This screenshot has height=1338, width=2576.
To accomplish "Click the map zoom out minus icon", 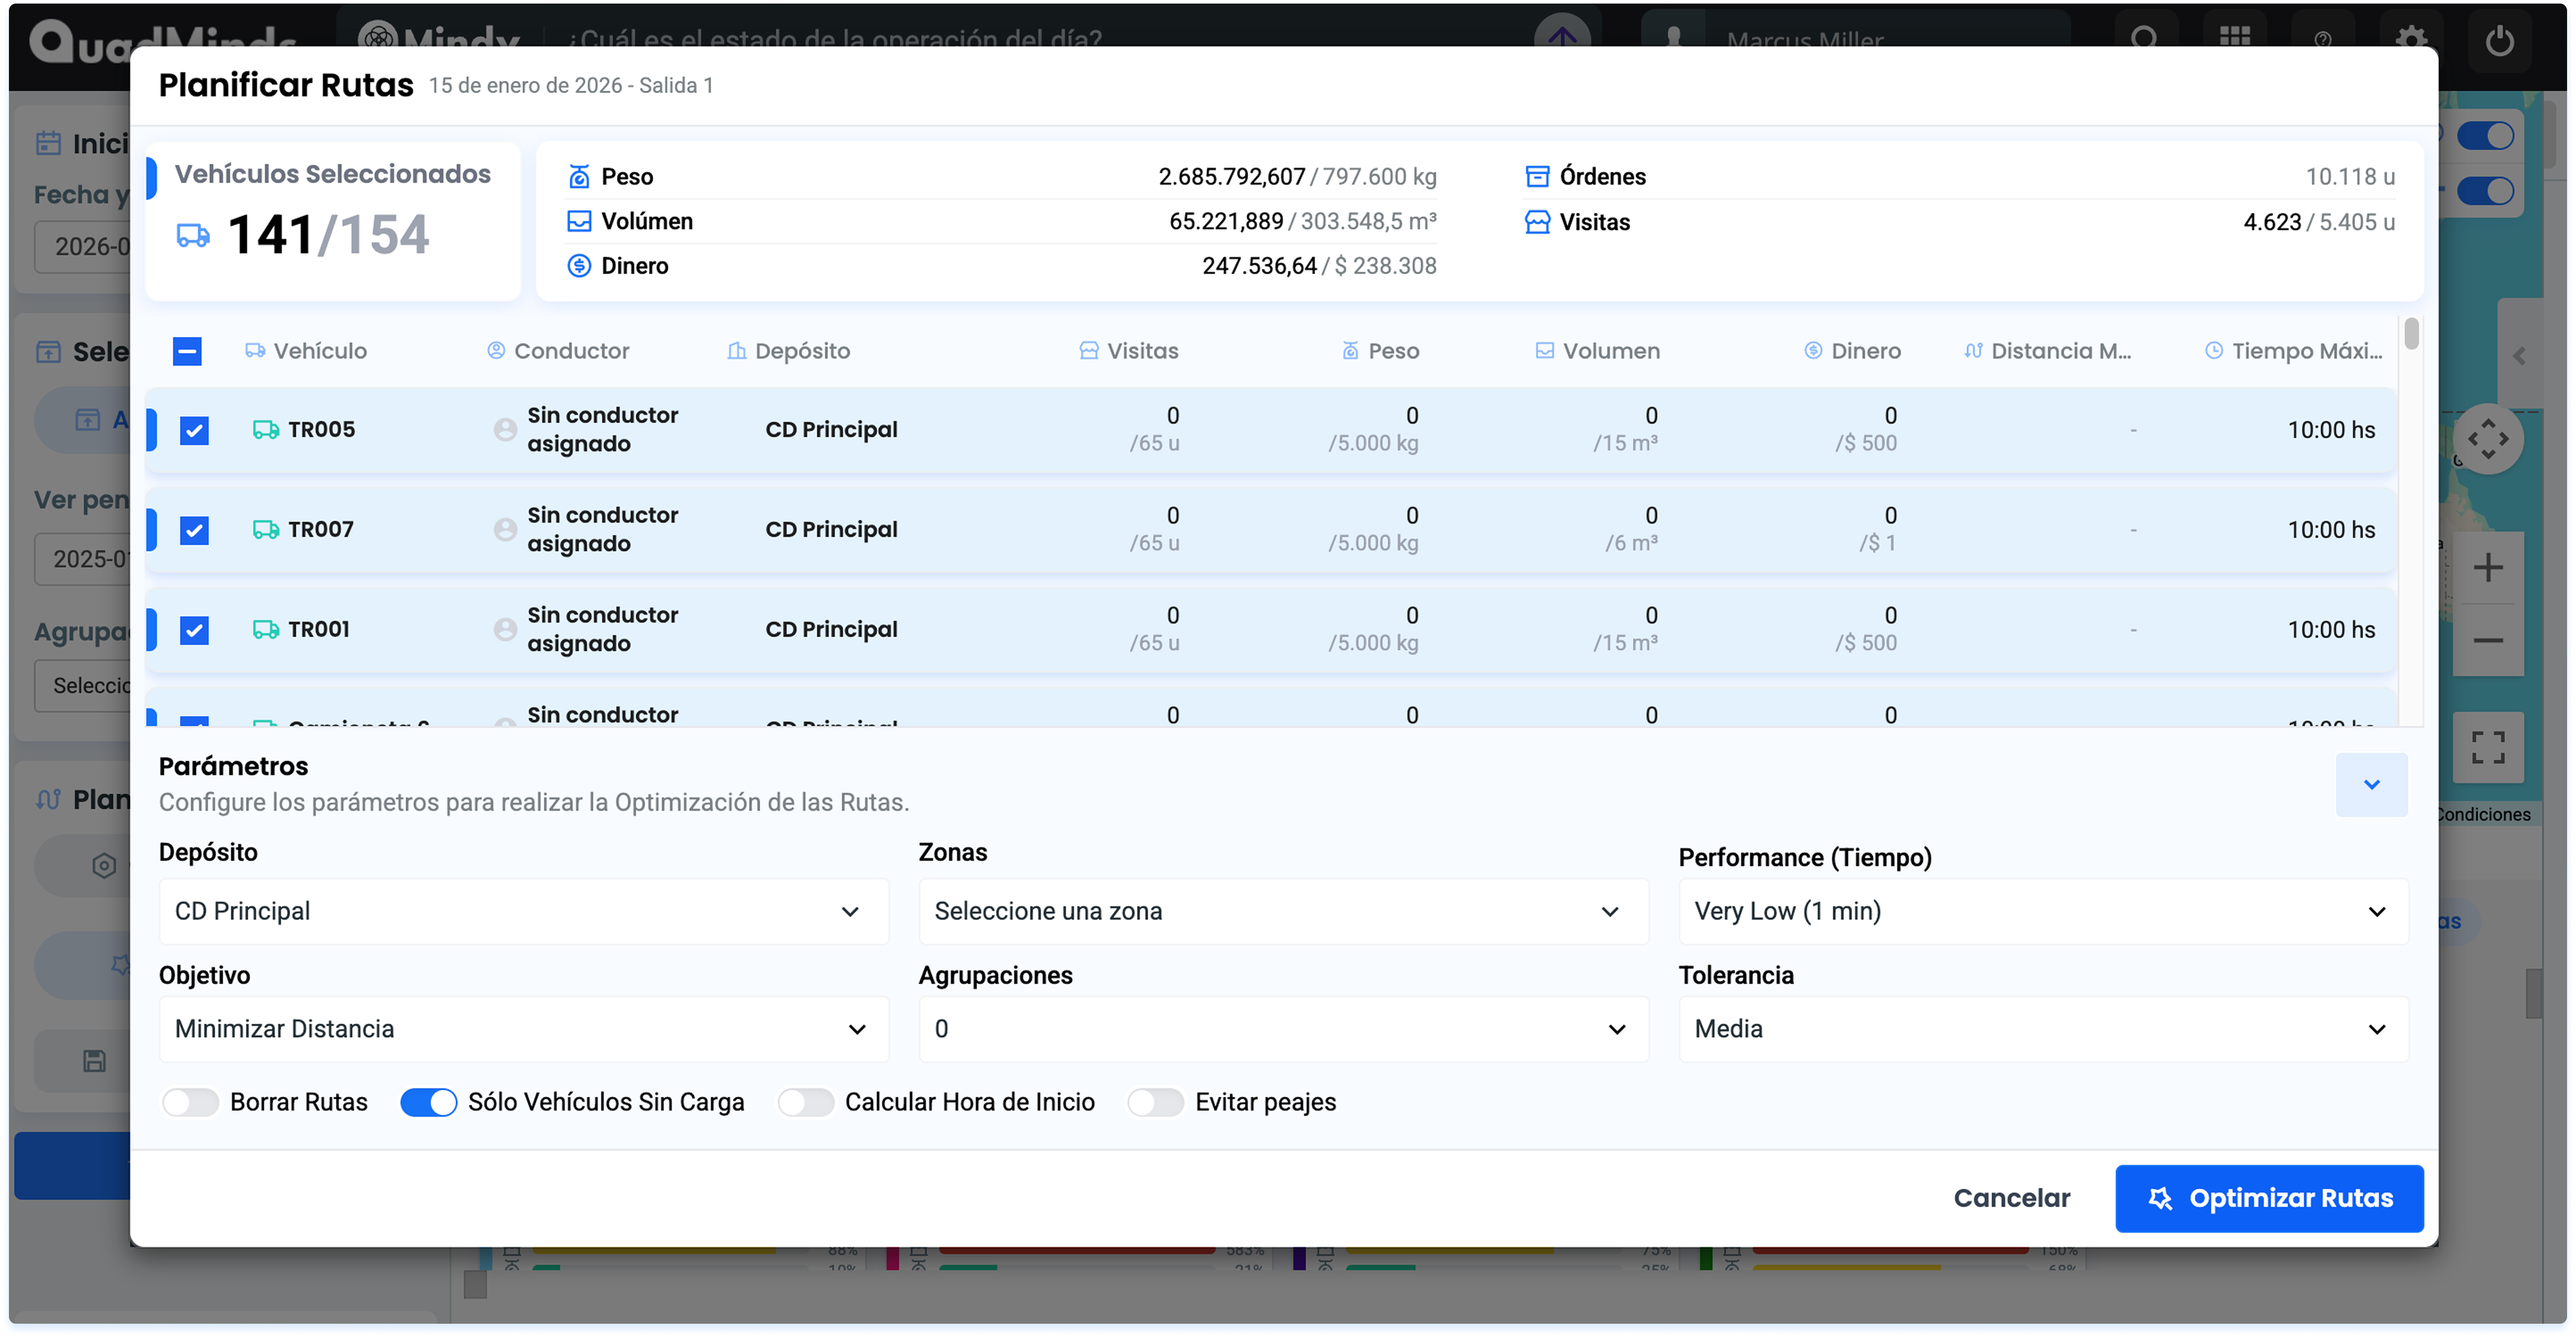I will (2488, 640).
